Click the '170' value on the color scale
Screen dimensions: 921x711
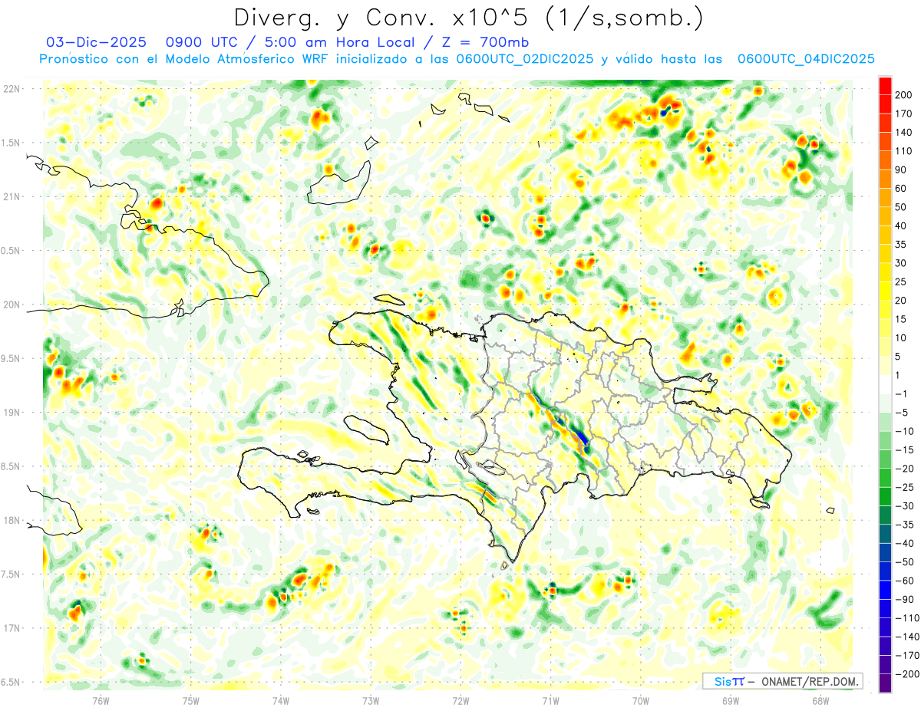(x=904, y=114)
